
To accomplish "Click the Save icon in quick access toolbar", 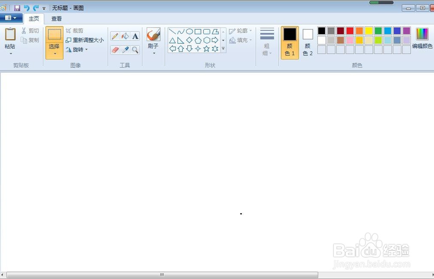I will (x=17, y=8).
